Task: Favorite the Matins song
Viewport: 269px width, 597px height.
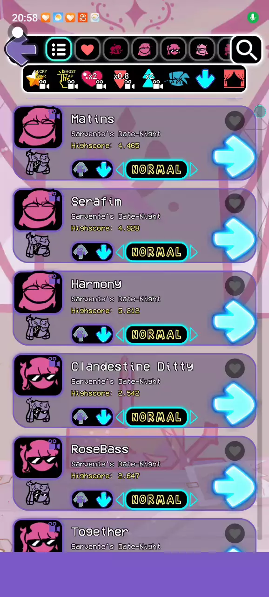Action: click(235, 121)
